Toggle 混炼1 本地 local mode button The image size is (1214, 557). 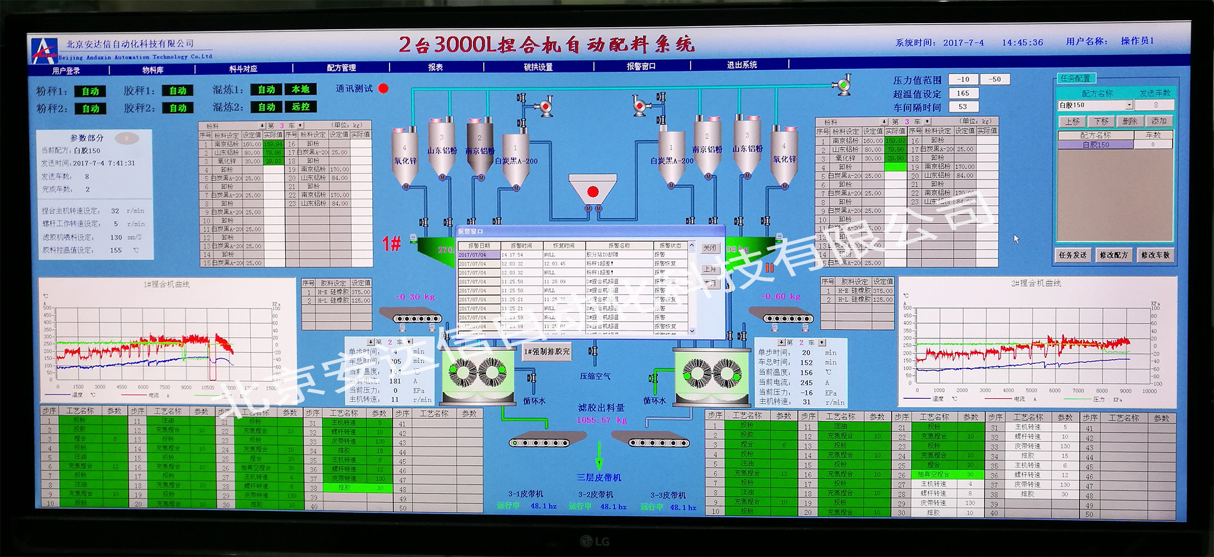301,89
